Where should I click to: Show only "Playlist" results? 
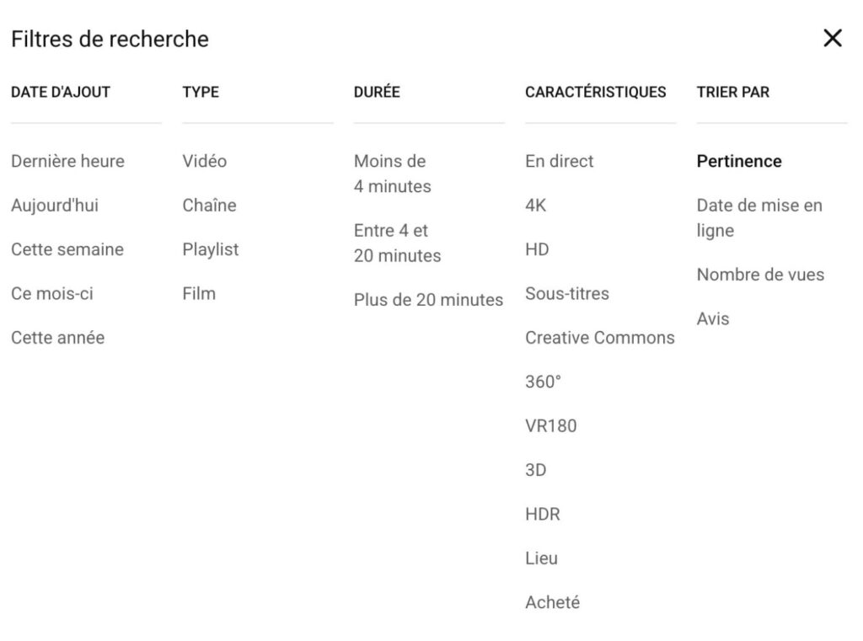[x=210, y=249]
